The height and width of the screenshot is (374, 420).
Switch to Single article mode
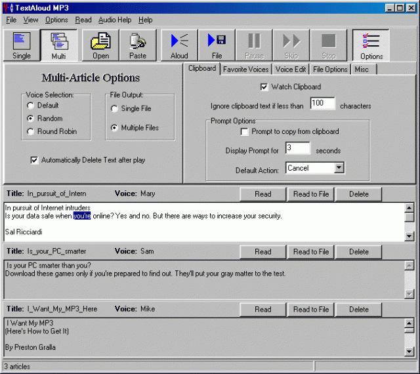click(22, 45)
